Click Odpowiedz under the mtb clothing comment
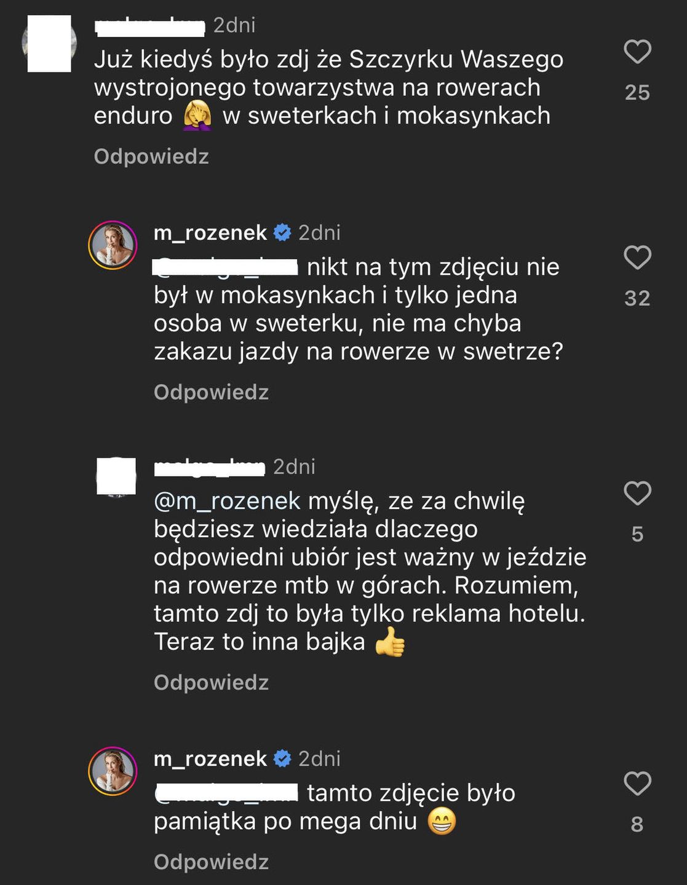The image size is (687, 885). click(212, 682)
